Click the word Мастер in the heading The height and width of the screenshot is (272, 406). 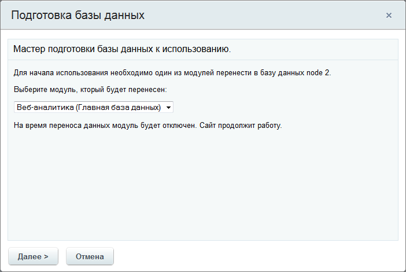click(29, 49)
